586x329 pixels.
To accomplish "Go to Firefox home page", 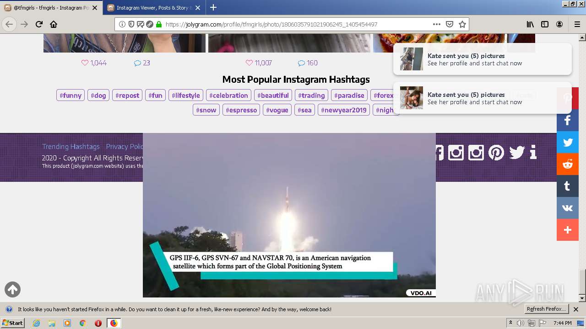I will [x=54, y=24].
